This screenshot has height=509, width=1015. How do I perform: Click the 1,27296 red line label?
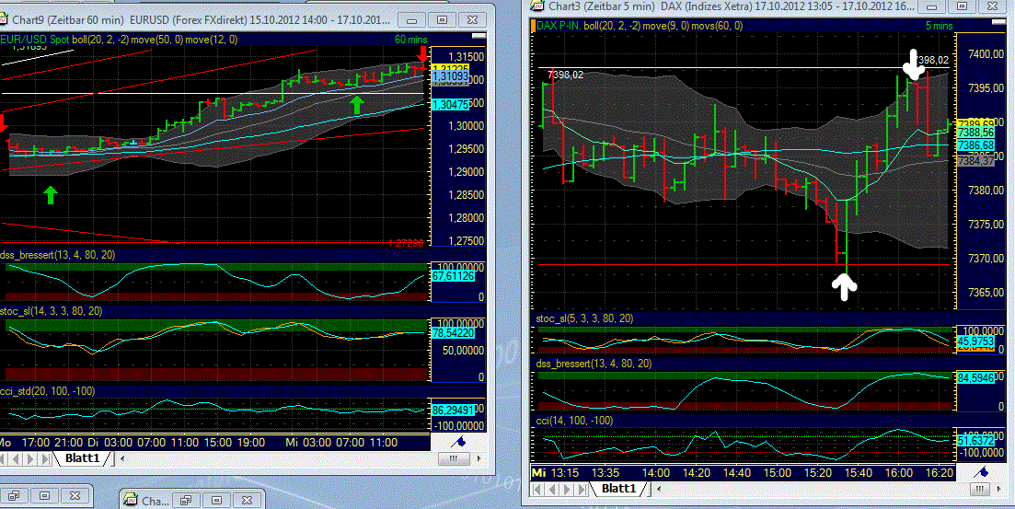click(406, 244)
